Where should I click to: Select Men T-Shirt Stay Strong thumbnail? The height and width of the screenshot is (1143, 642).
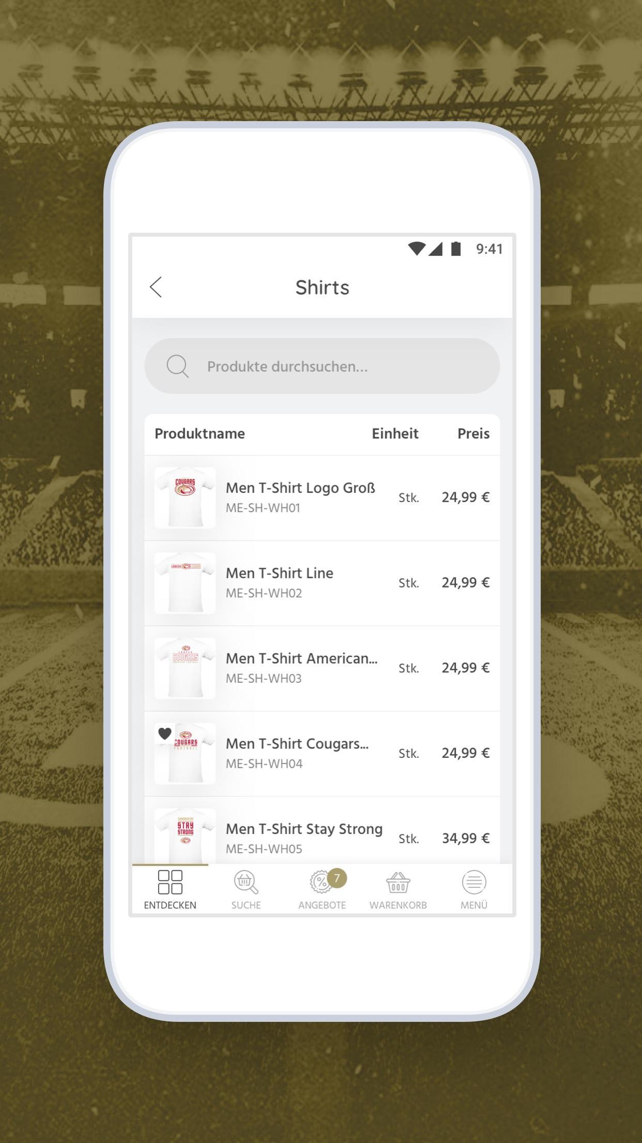point(185,835)
